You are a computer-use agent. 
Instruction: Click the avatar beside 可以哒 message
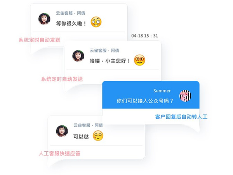(62, 131)
